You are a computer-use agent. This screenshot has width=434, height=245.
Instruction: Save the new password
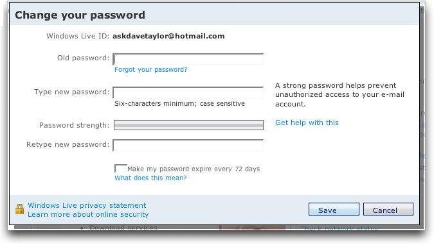tap(334, 209)
